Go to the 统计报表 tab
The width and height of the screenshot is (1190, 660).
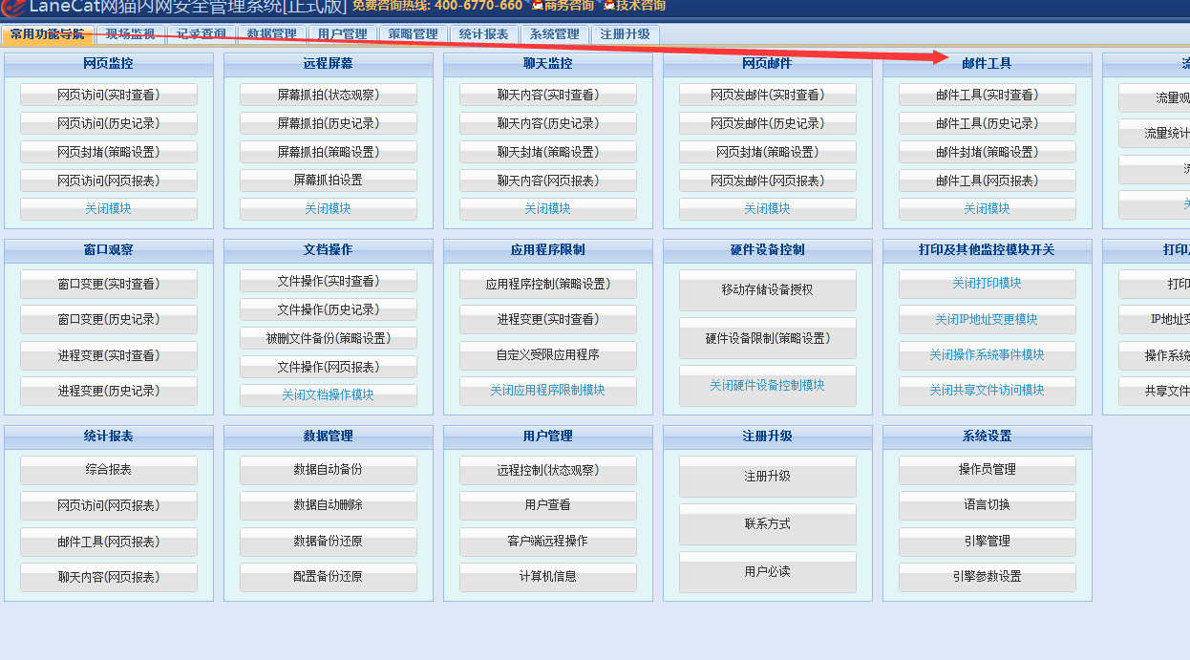coord(483,34)
